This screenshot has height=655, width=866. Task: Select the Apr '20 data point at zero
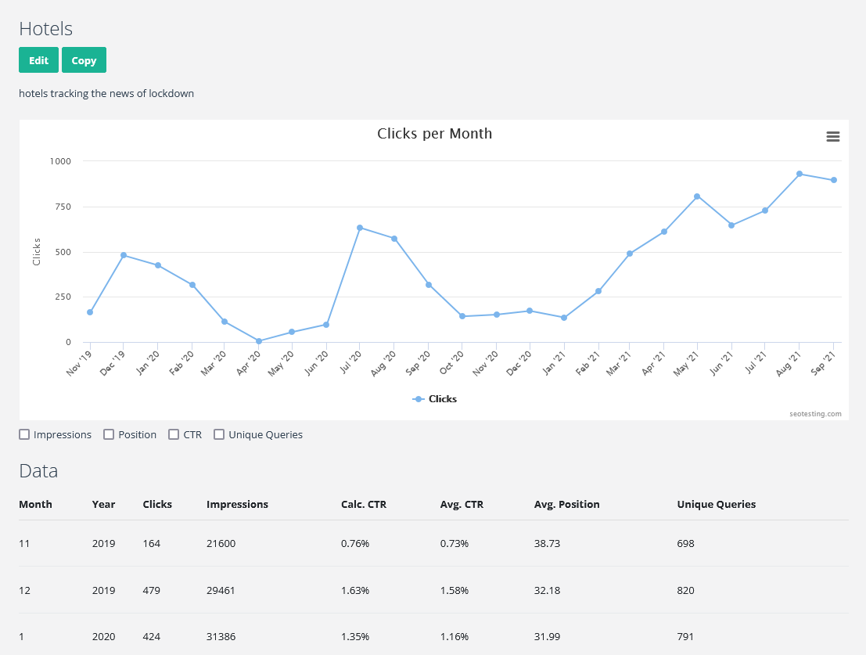257,341
